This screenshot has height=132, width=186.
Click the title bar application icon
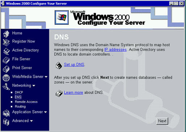click(x=3, y=3)
